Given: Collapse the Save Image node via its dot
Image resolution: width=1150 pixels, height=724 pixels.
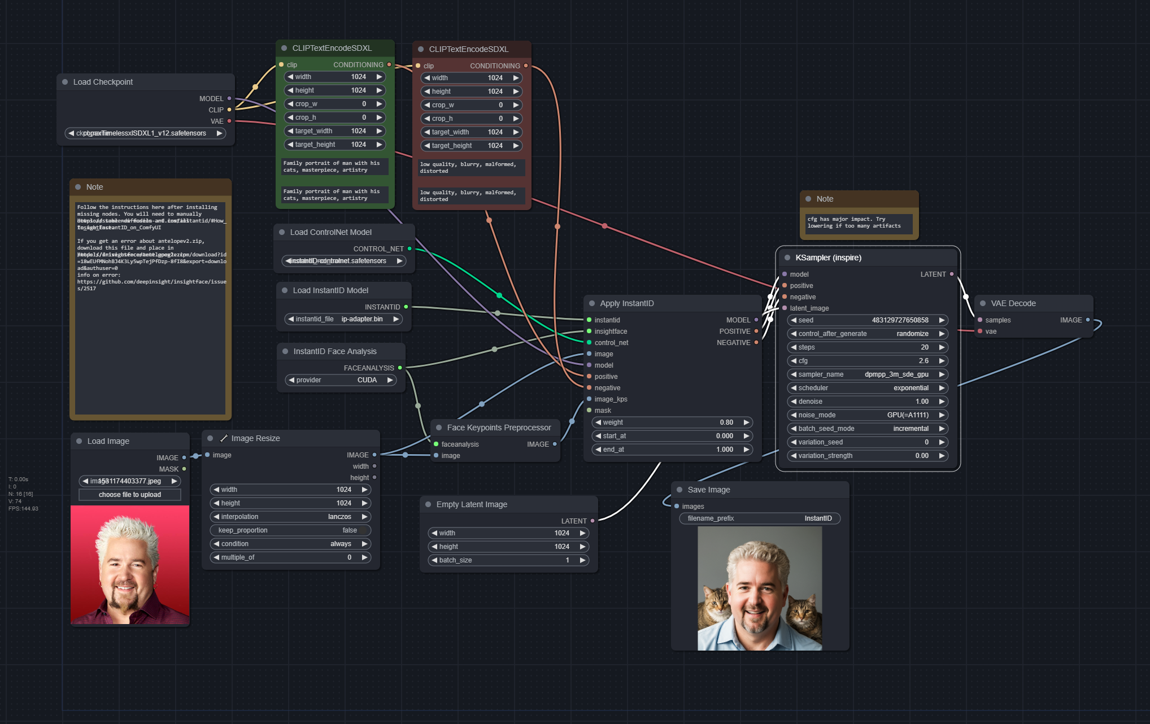Looking at the screenshot, I should click(679, 490).
